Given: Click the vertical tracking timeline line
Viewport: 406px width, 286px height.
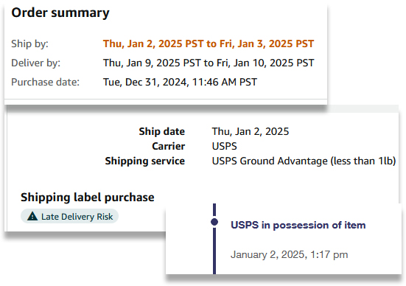Looking at the screenshot, I should click(x=214, y=248).
